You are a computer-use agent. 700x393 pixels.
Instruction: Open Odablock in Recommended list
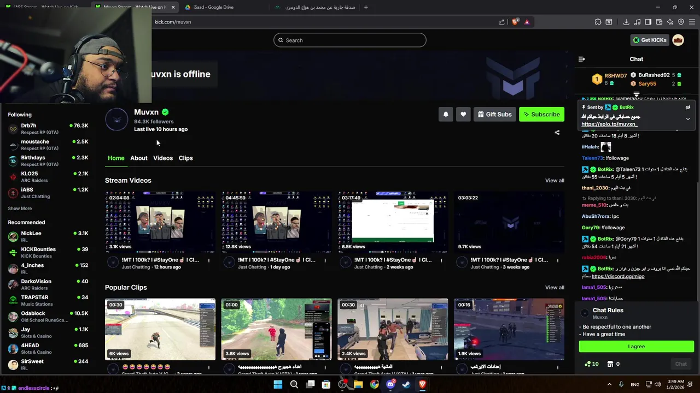[x=48, y=317]
